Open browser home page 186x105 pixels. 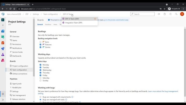[14, 9]
